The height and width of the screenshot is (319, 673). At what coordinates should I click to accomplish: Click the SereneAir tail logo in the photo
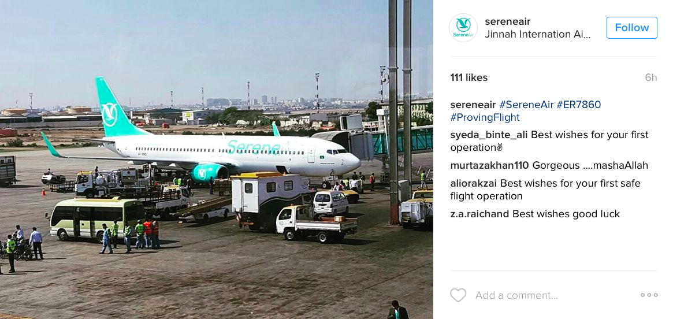(109, 114)
